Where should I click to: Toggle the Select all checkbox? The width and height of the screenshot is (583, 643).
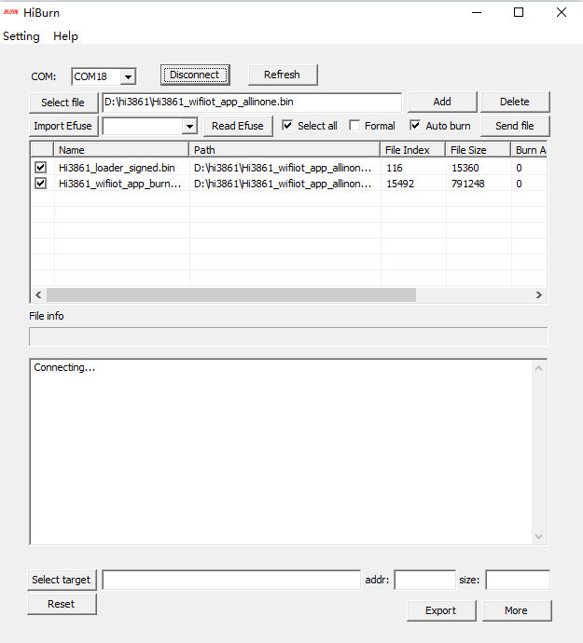click(x=288, y=125)
